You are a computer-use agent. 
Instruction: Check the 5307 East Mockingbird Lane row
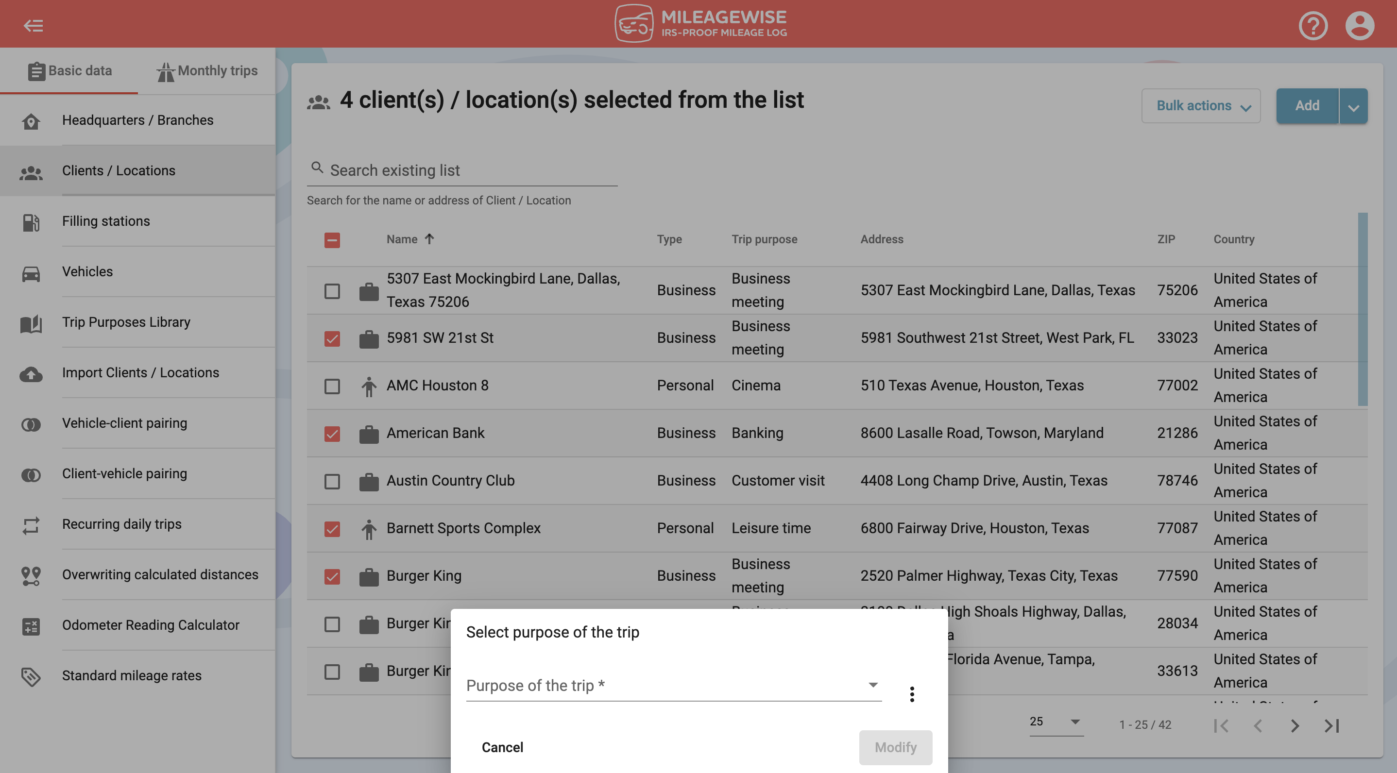[x=332, y=291]
